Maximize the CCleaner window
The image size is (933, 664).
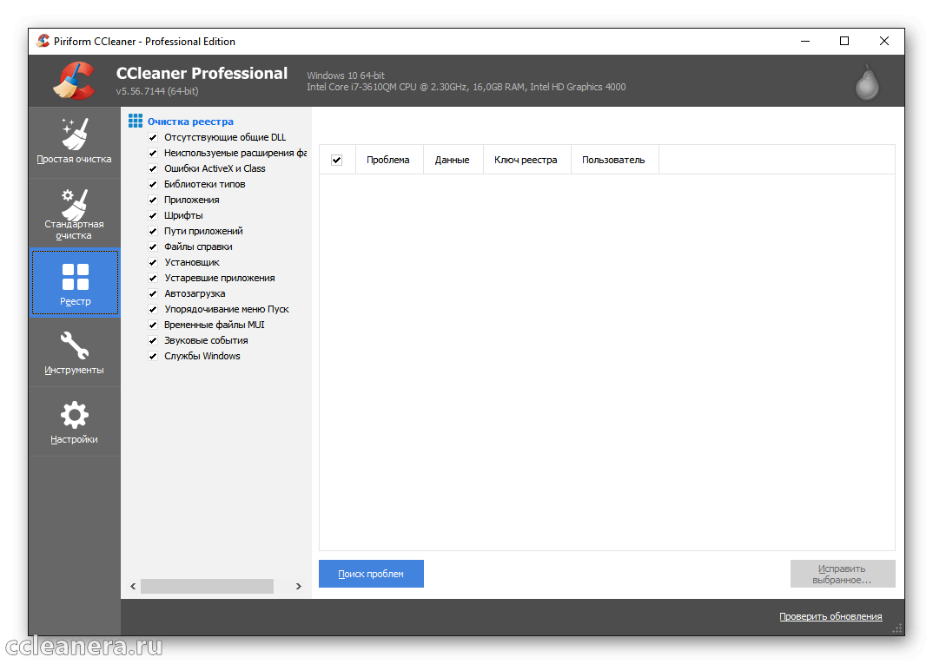coord(844,41)
